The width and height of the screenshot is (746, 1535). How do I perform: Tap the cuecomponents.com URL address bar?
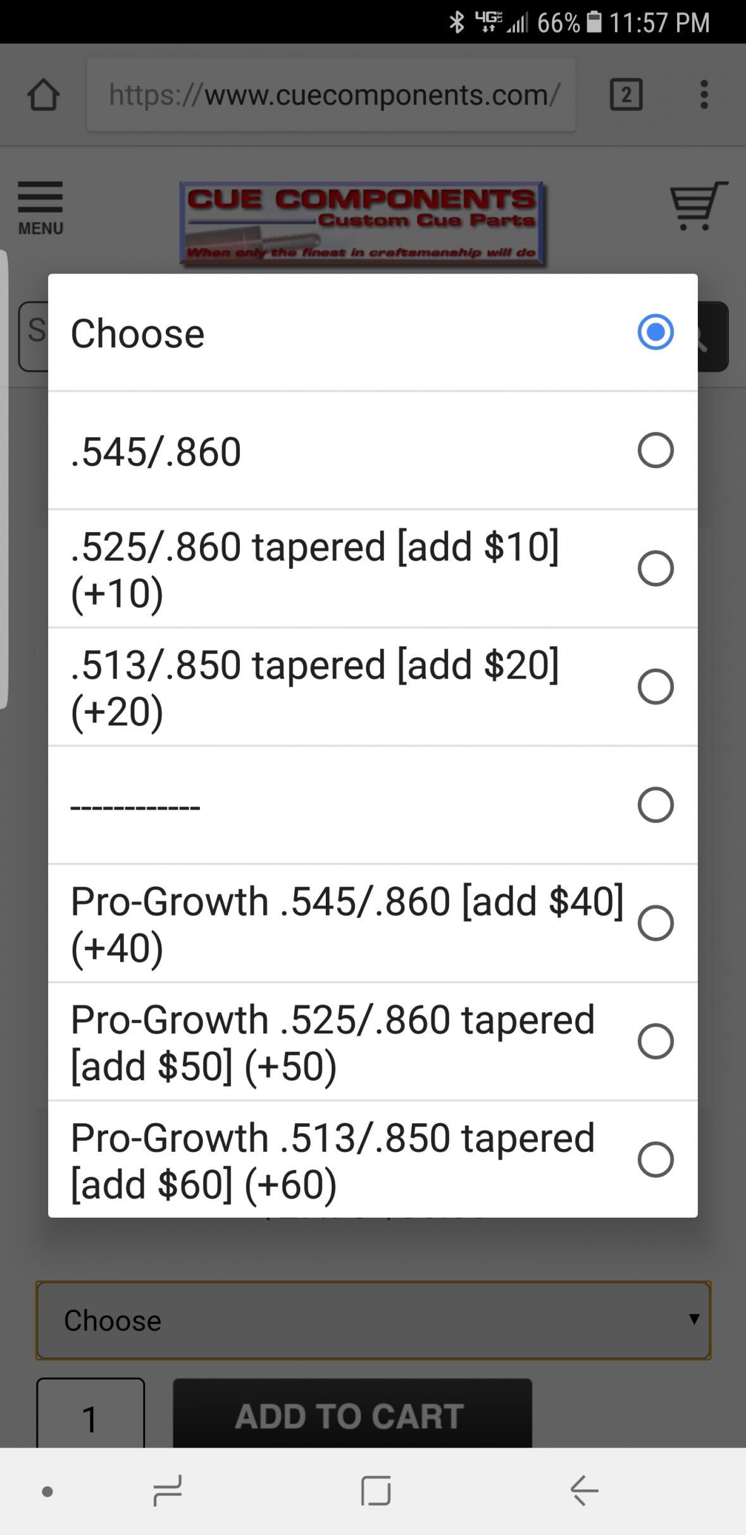coord(331,95)
